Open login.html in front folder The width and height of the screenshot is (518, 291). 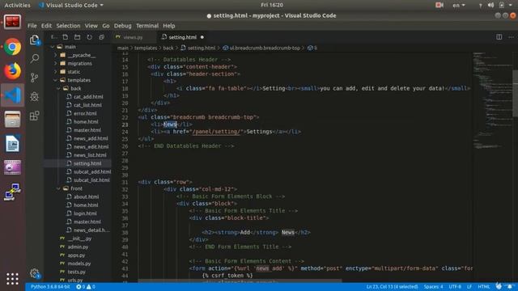pos(85,213)
